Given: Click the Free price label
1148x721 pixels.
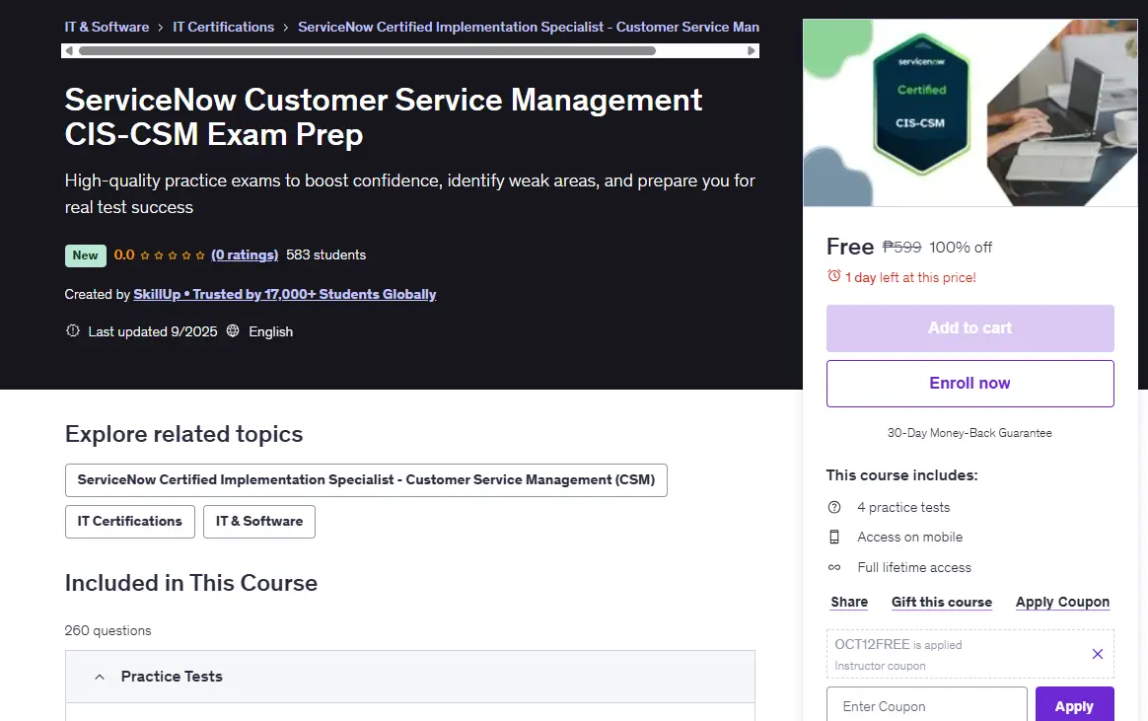Looking at the screenshot, I should pyautogui.click(x=850, y=247).
